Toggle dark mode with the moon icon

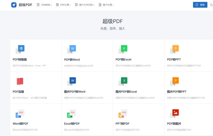tap(211, 5)
